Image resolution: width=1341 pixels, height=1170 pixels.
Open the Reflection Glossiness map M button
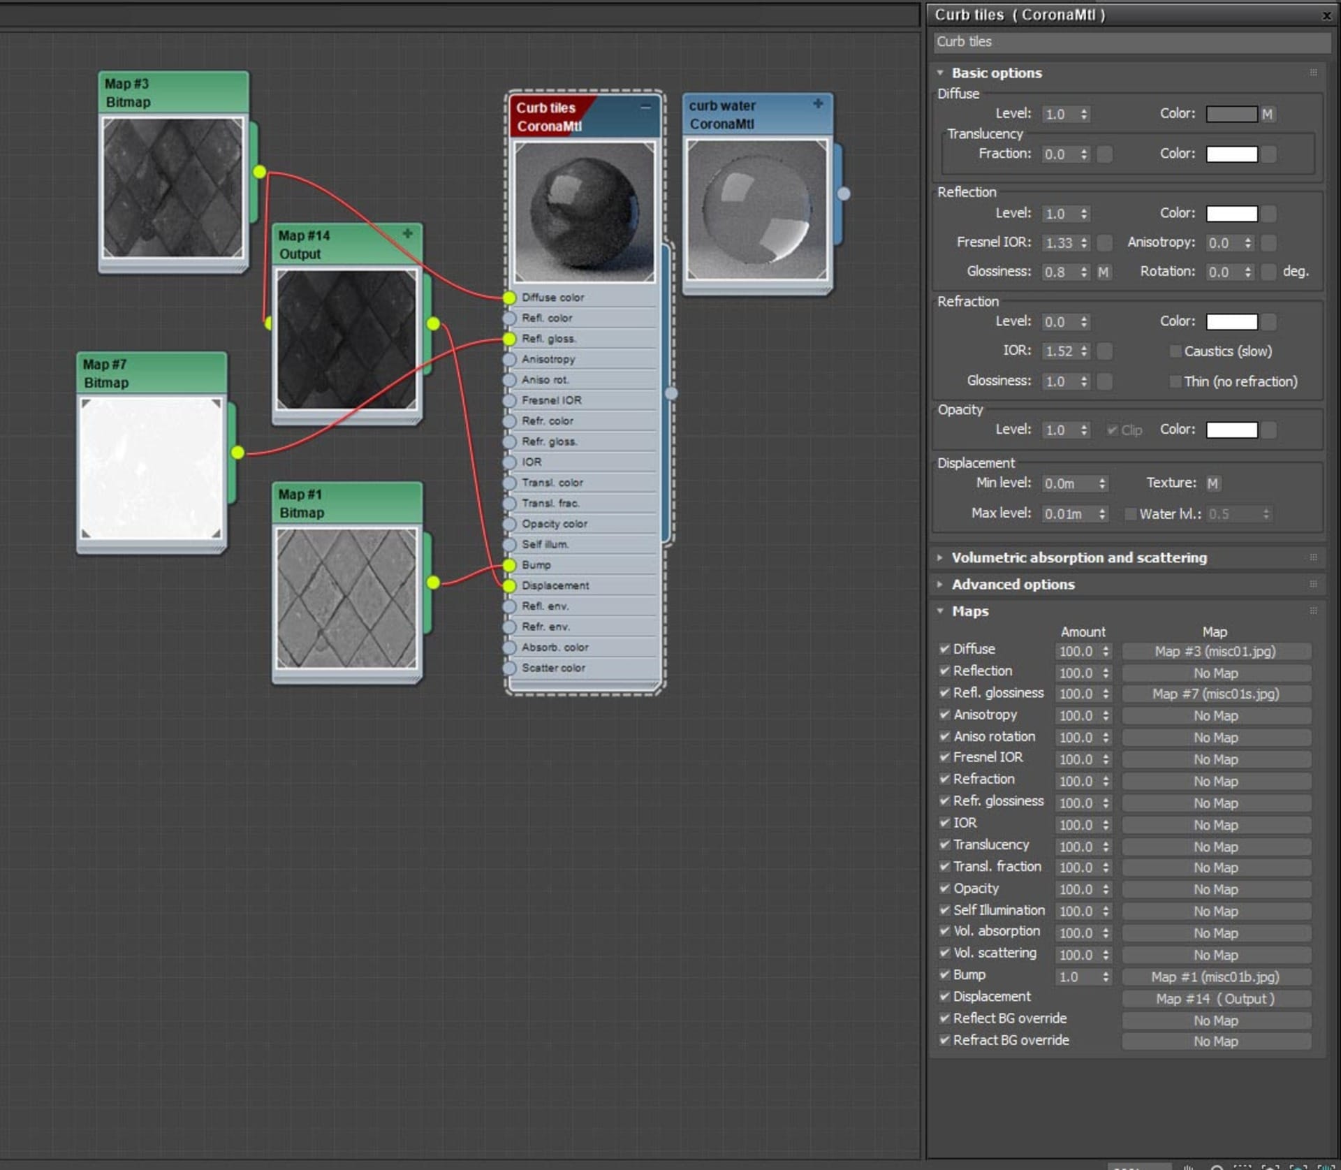(1104, 272)
